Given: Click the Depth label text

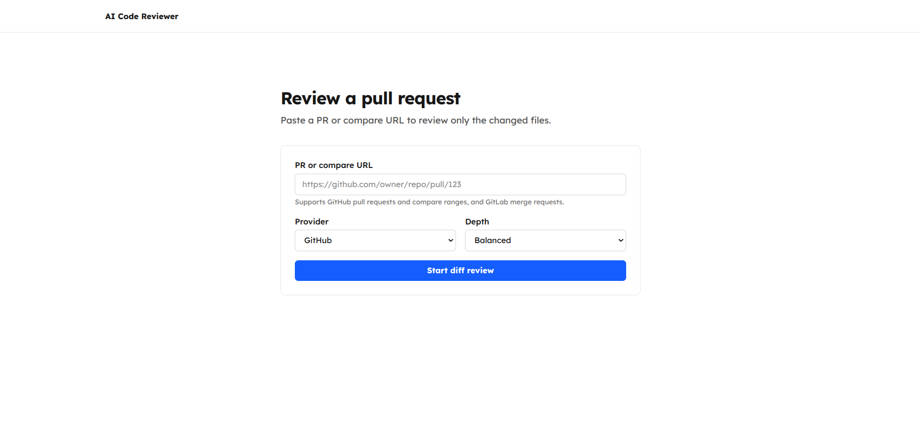Looking at the screenshot, I should (x=477, y=222).
